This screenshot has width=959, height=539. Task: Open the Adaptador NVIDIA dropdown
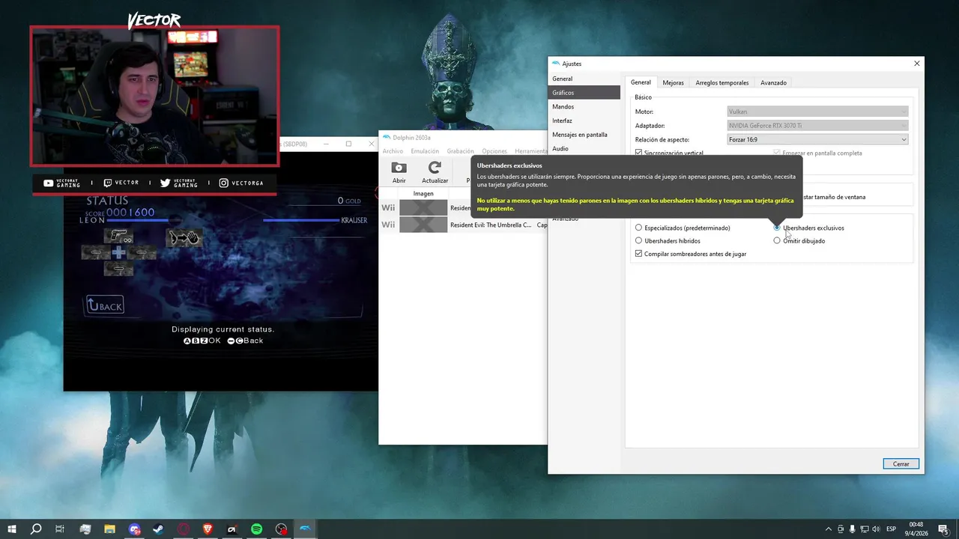[x=817, y=126]
